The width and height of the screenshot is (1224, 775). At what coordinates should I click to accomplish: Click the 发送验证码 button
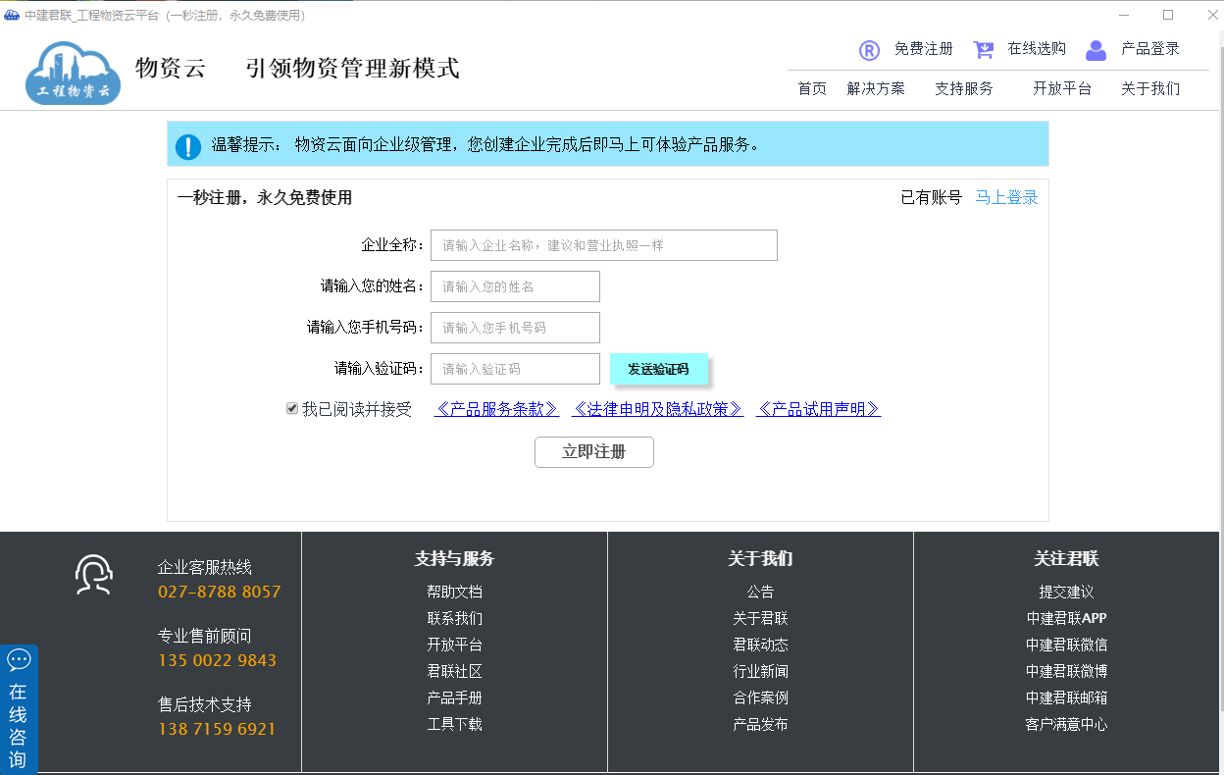[x=658, y=369]
